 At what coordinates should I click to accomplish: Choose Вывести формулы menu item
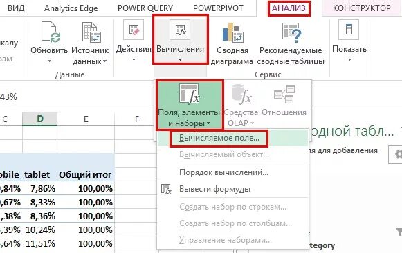coord(232,189)
